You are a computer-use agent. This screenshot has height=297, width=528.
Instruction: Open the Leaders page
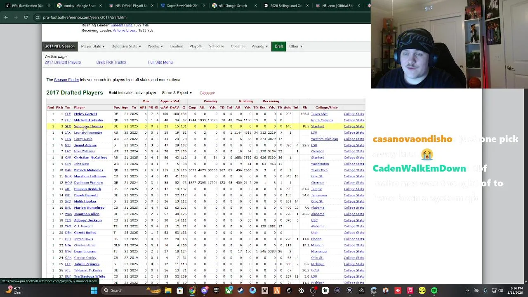tap(176, 46)
